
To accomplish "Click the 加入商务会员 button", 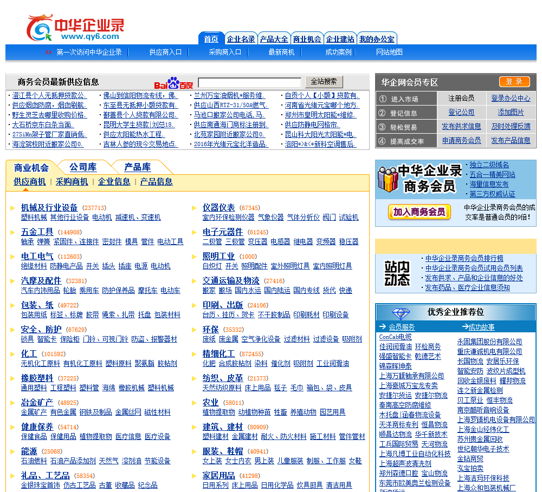I will tap(420, 212).
